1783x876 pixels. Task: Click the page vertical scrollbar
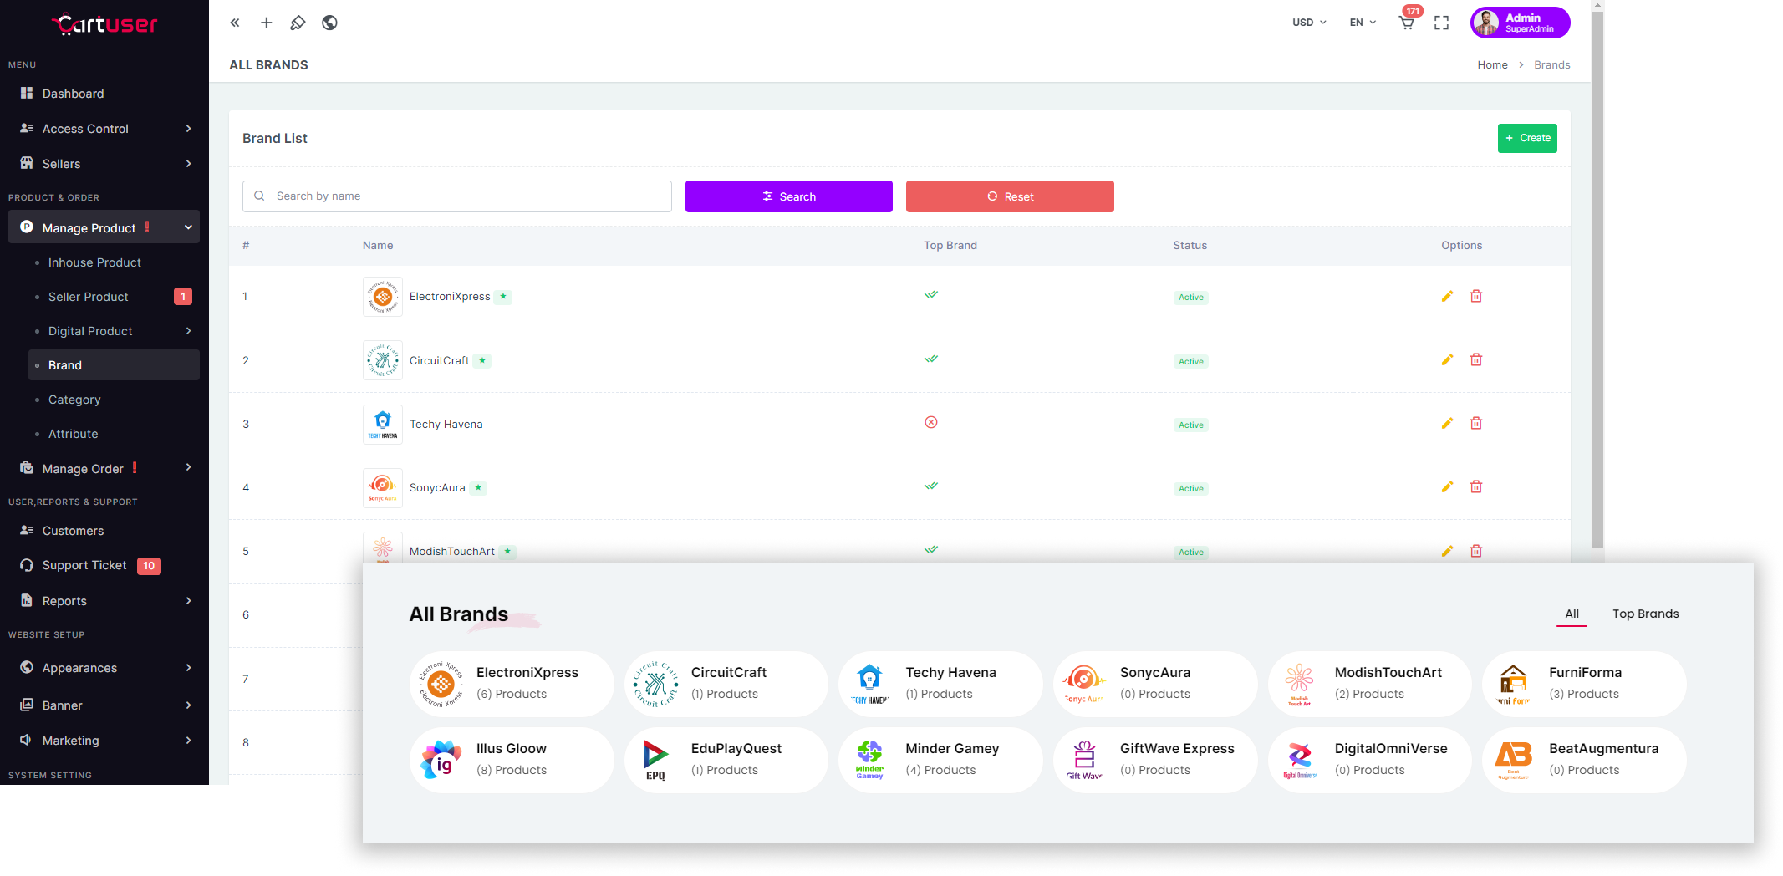pos(1597,276)
